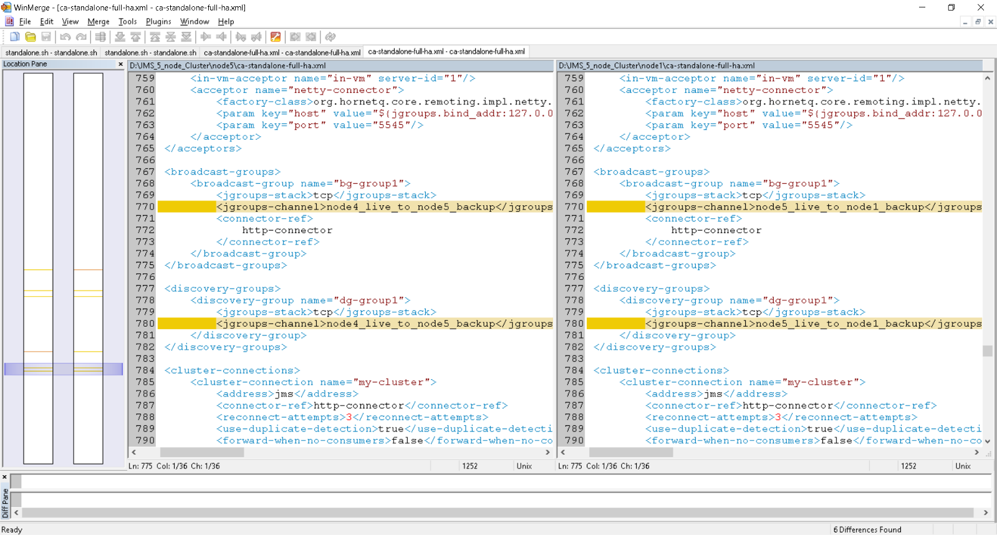
Task: Open the File menu
Action: click(x=25, y=21)
